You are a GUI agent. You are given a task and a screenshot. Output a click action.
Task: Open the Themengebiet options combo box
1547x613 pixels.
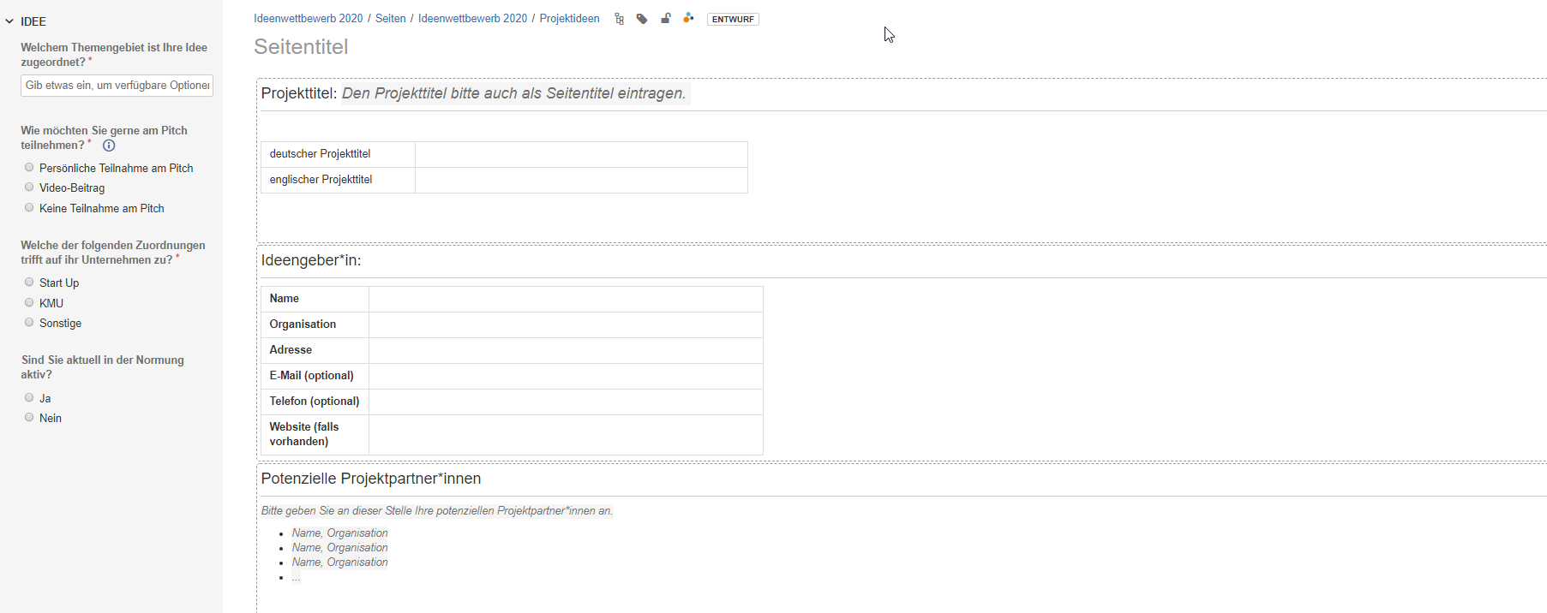click(117, 86)
